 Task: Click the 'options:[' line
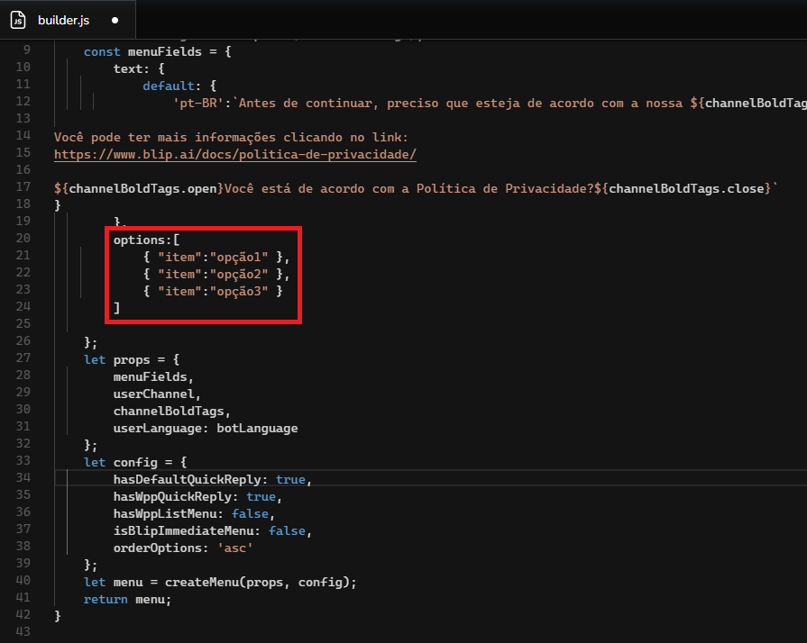pos(147,240)
